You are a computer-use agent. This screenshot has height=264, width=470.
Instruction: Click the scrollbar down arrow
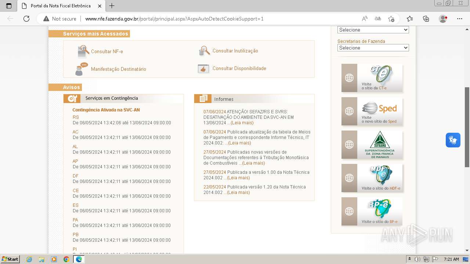467,250
